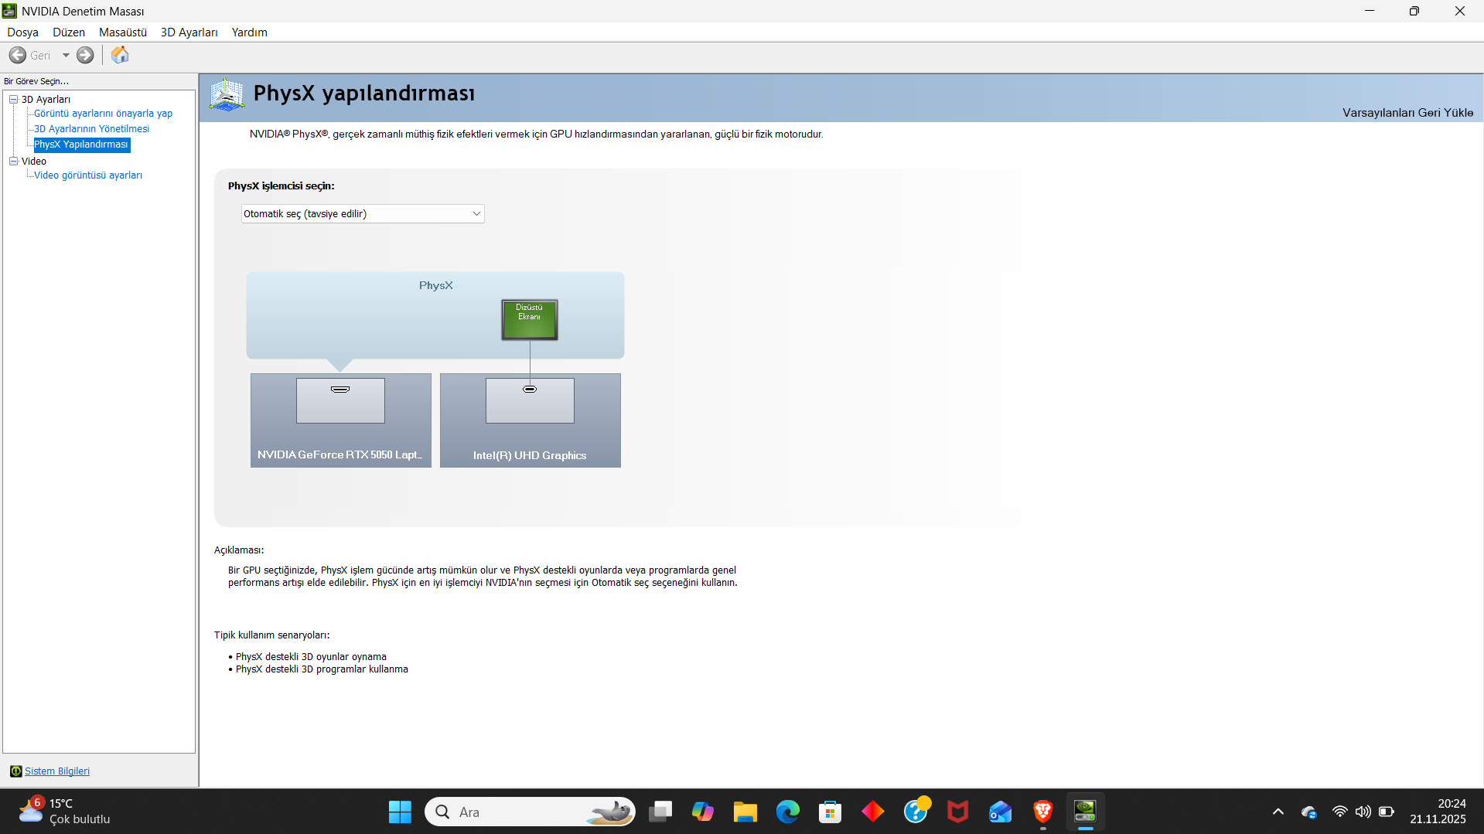The width and height of the screenshot is (1484, 834).
Task: Click the taskbar search box
Action: tap(530, 812)
